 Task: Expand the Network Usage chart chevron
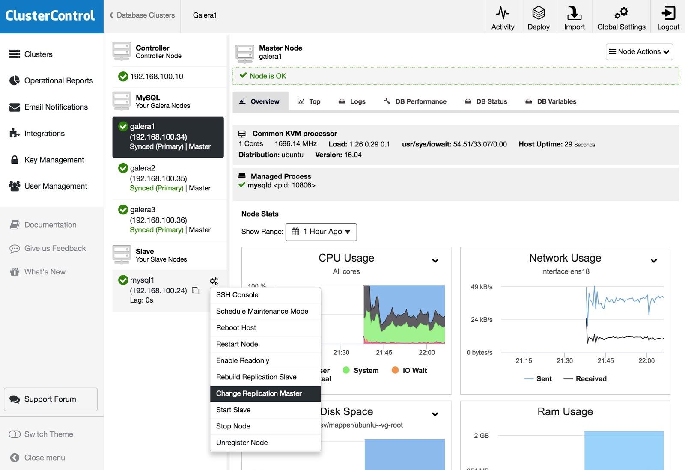[654, 261]
